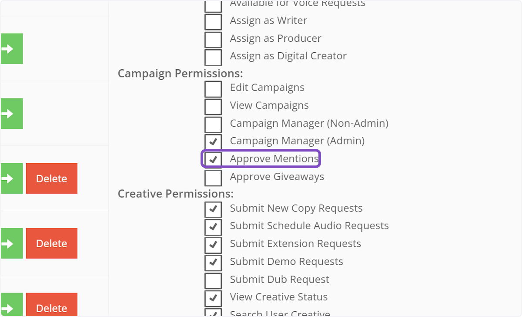Uncheck Submit Demo Requests box
This screenshot has width=522, height=317.
coord(213,262)
